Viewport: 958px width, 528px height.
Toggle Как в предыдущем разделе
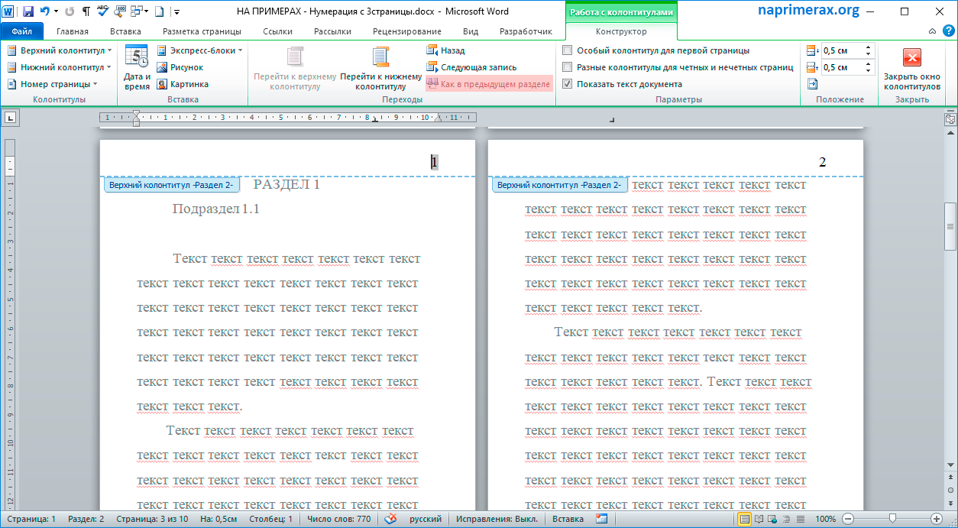(488, 84)
